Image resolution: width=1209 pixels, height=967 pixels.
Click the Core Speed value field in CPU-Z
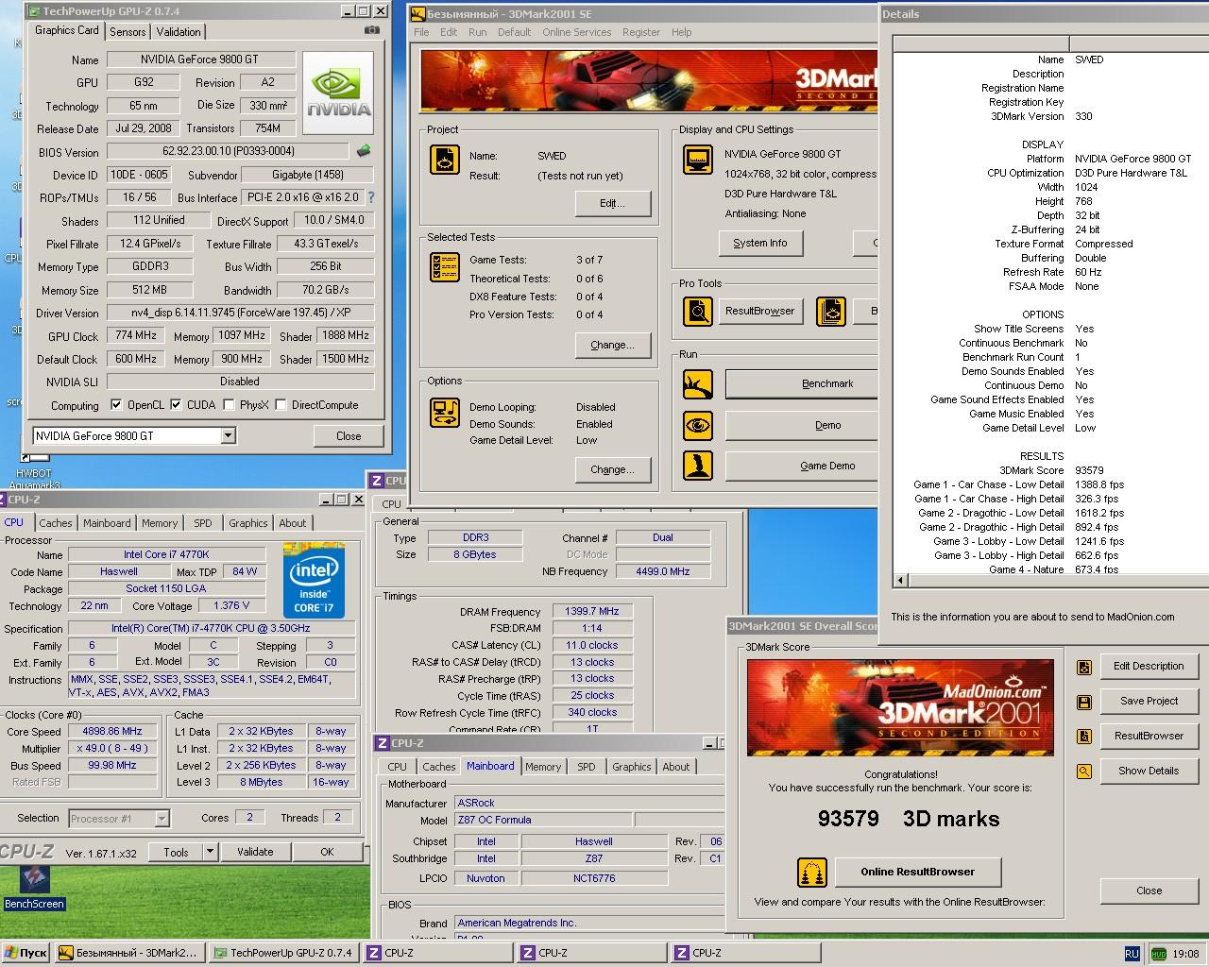coord(113,732)
